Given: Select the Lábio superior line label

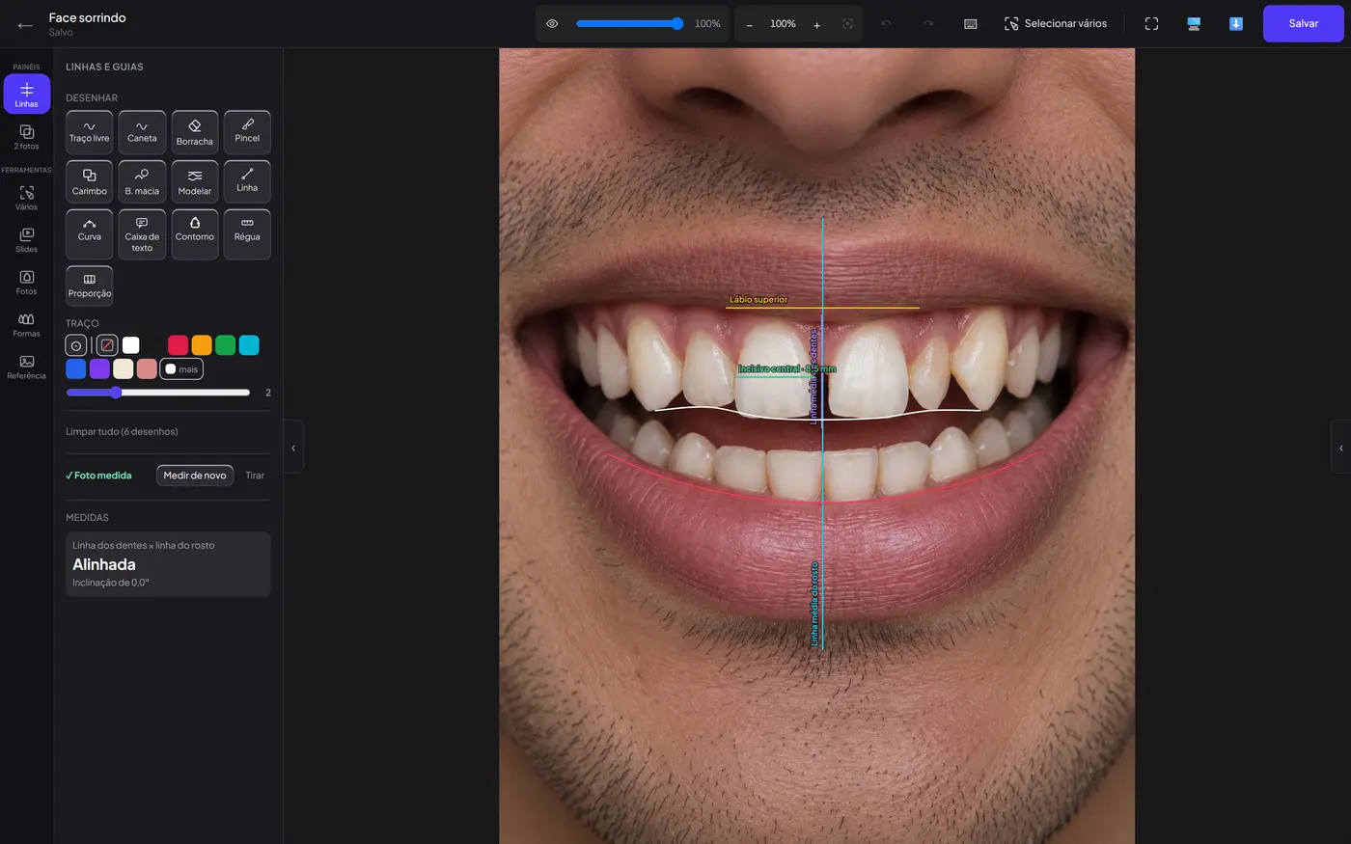Looking at the screenshot, I should pos(758,300).
